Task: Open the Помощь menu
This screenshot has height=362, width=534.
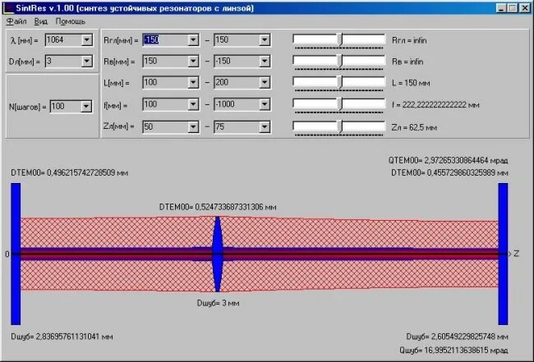Action: pyautogui.click(x=70, y=21)
